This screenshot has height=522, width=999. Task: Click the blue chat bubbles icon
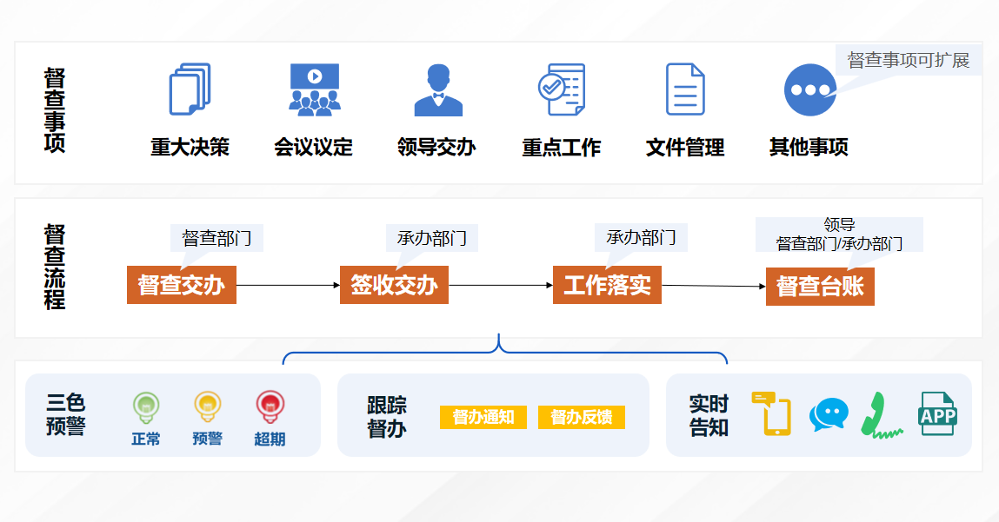tap(828, 414)
